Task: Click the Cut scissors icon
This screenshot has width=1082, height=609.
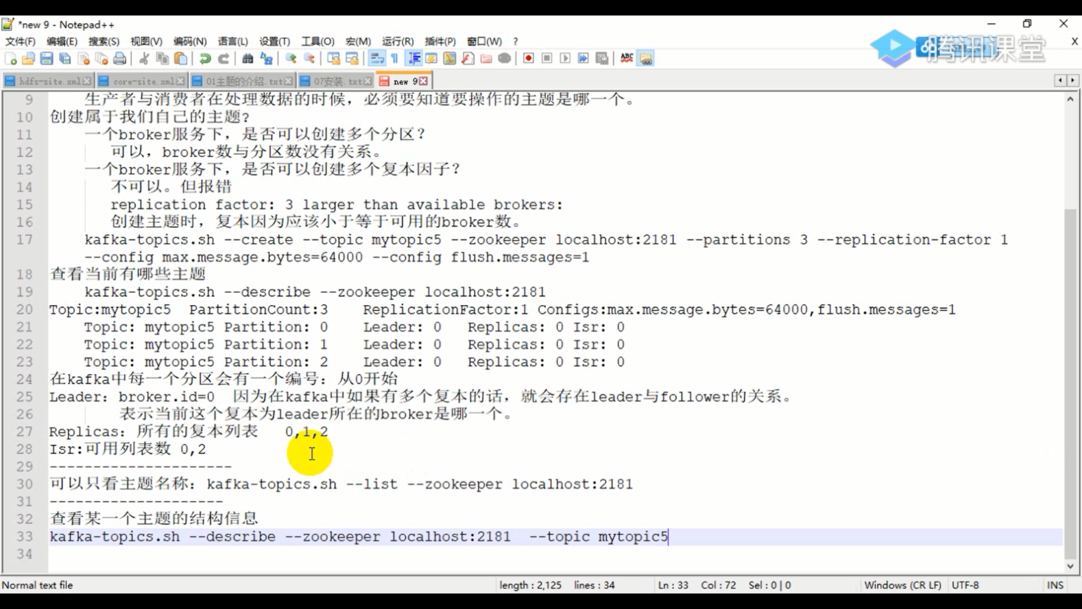Action: [144, 59]
